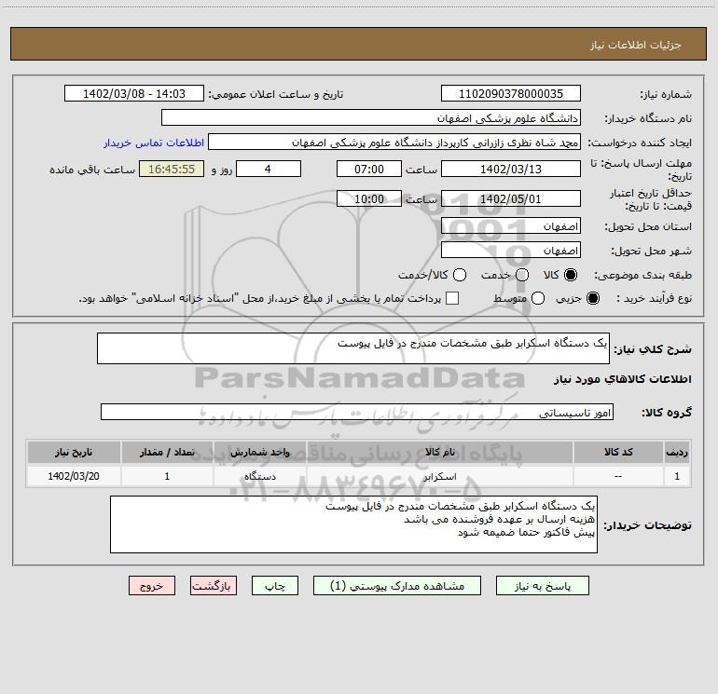
Task: Select the خدمت radio button
Action: pyautogui.click(x=522, y=275)
